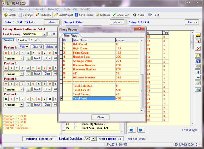Click the blue minus icon
This screenshot has width=204, height=149.
tap(198, 78)
